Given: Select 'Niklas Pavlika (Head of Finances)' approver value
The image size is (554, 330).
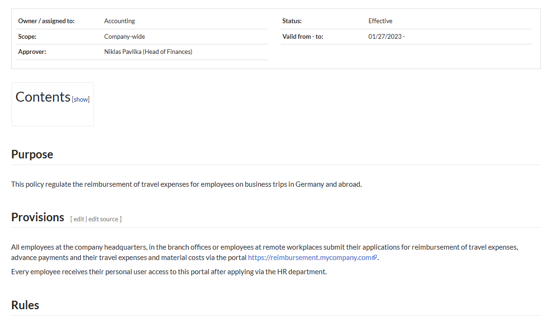Looking at the screenshot, I should [x=148, y=52].
